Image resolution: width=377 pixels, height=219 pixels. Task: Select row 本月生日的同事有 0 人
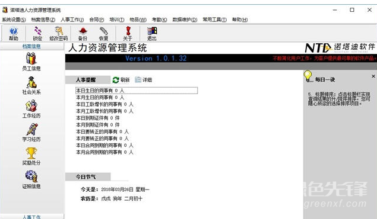click(x=100, y=98)
